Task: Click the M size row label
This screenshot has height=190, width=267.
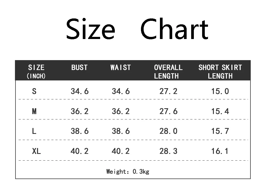Action: pyautogui.click(x=34, y=111)
